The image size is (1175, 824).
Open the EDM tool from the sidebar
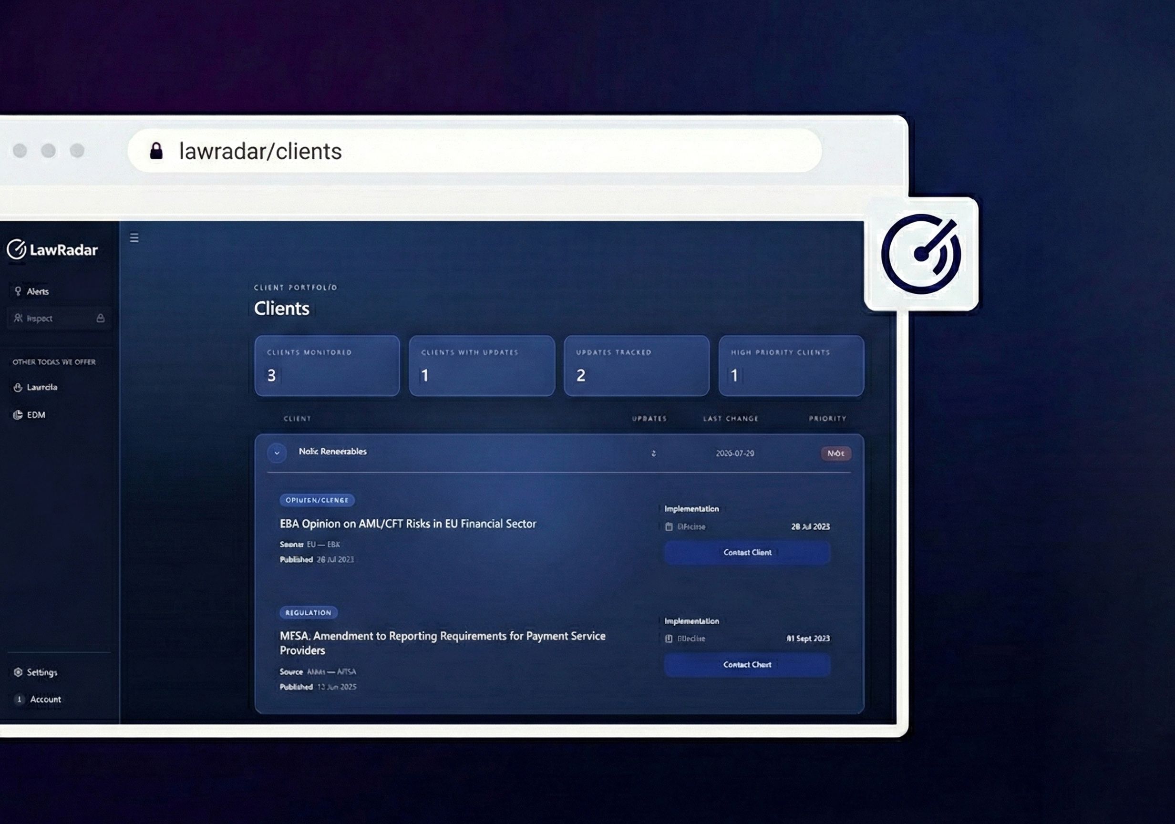click(35, 414)
